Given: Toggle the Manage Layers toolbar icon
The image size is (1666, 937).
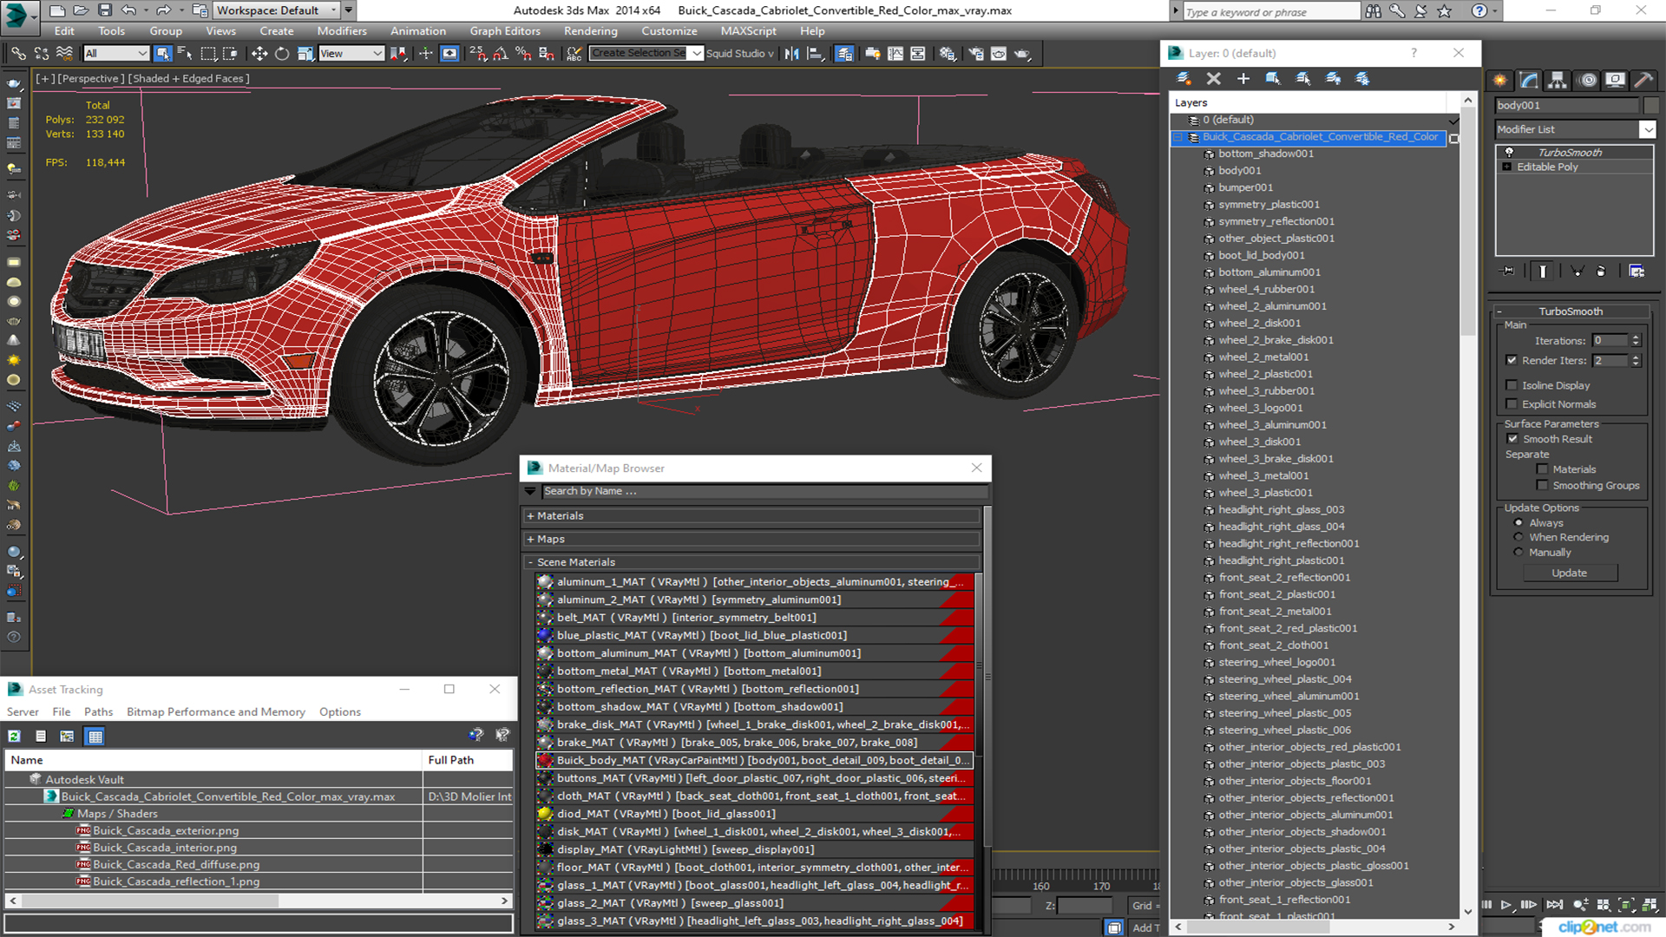Looking at the screenshot, I should coord(843,54).
